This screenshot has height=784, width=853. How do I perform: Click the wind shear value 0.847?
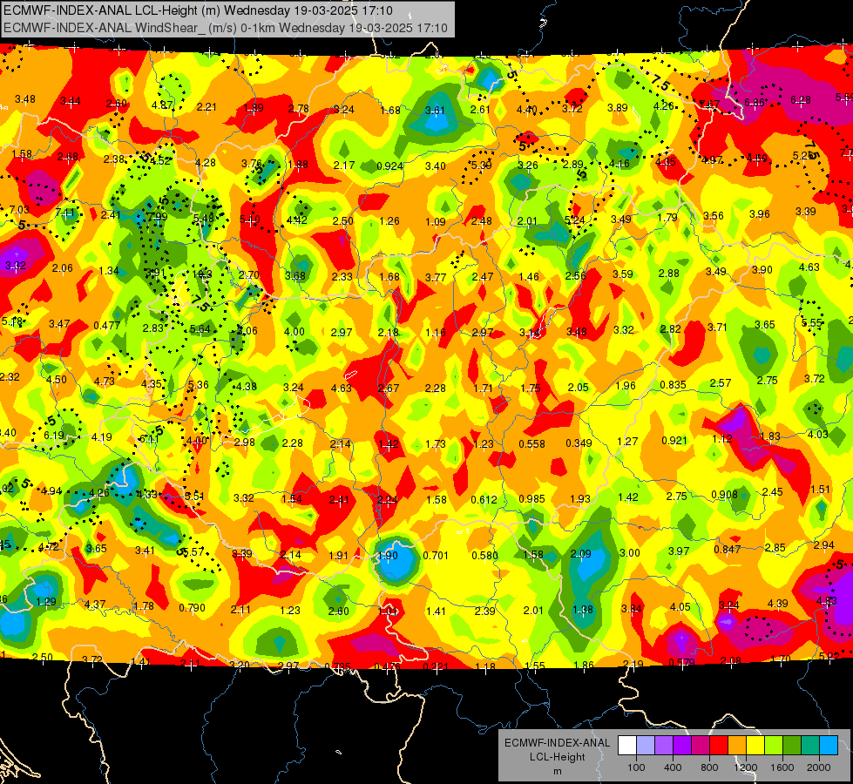[x=728, y=549]
